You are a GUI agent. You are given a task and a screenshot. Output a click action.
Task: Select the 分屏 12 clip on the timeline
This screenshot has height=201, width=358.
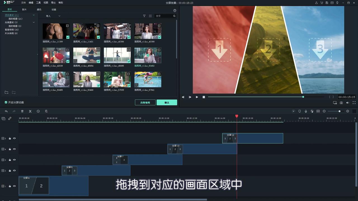[x=253, y=138]
